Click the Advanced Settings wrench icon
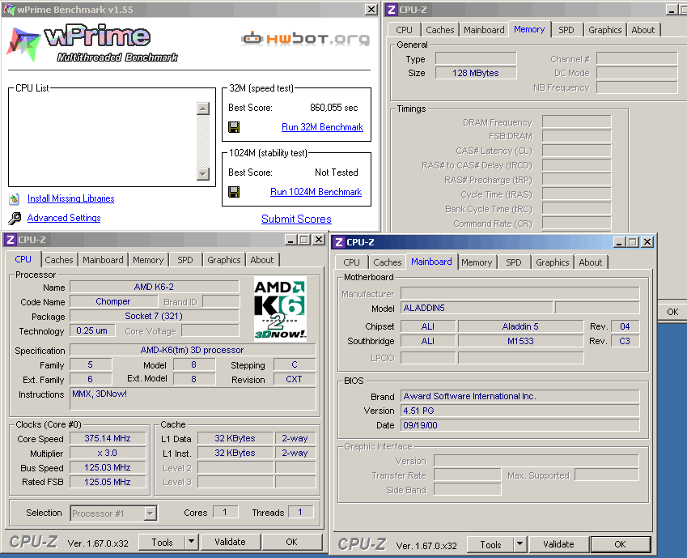The width and height of the screenshot is (687, 558). point(15,218)
